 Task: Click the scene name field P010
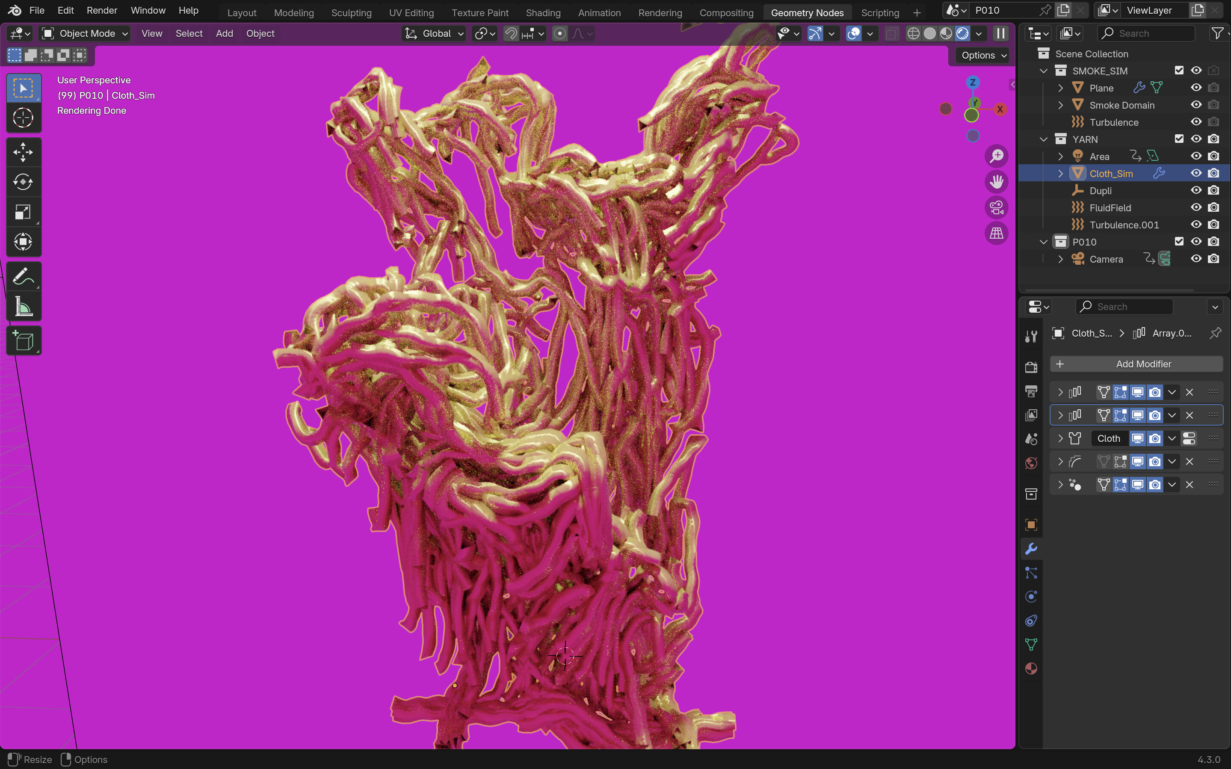[1003, 10]
